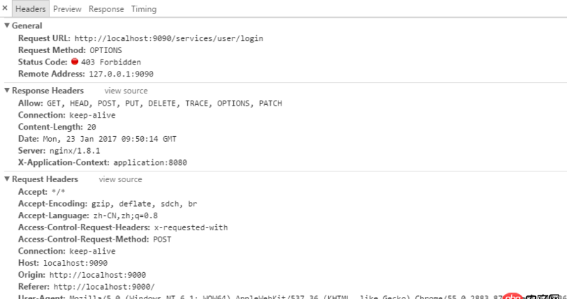Collapse the Request Headers section
Screen dimensions: 567x299
8,179
